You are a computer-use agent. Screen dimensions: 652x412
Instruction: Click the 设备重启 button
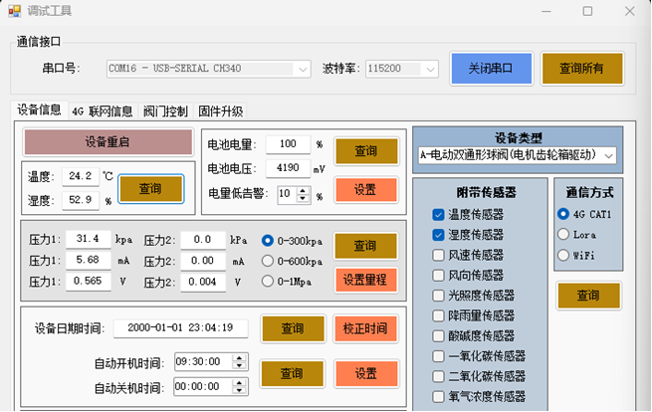109,142
